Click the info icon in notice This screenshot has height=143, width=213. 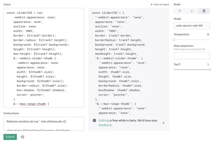point(94,120)
